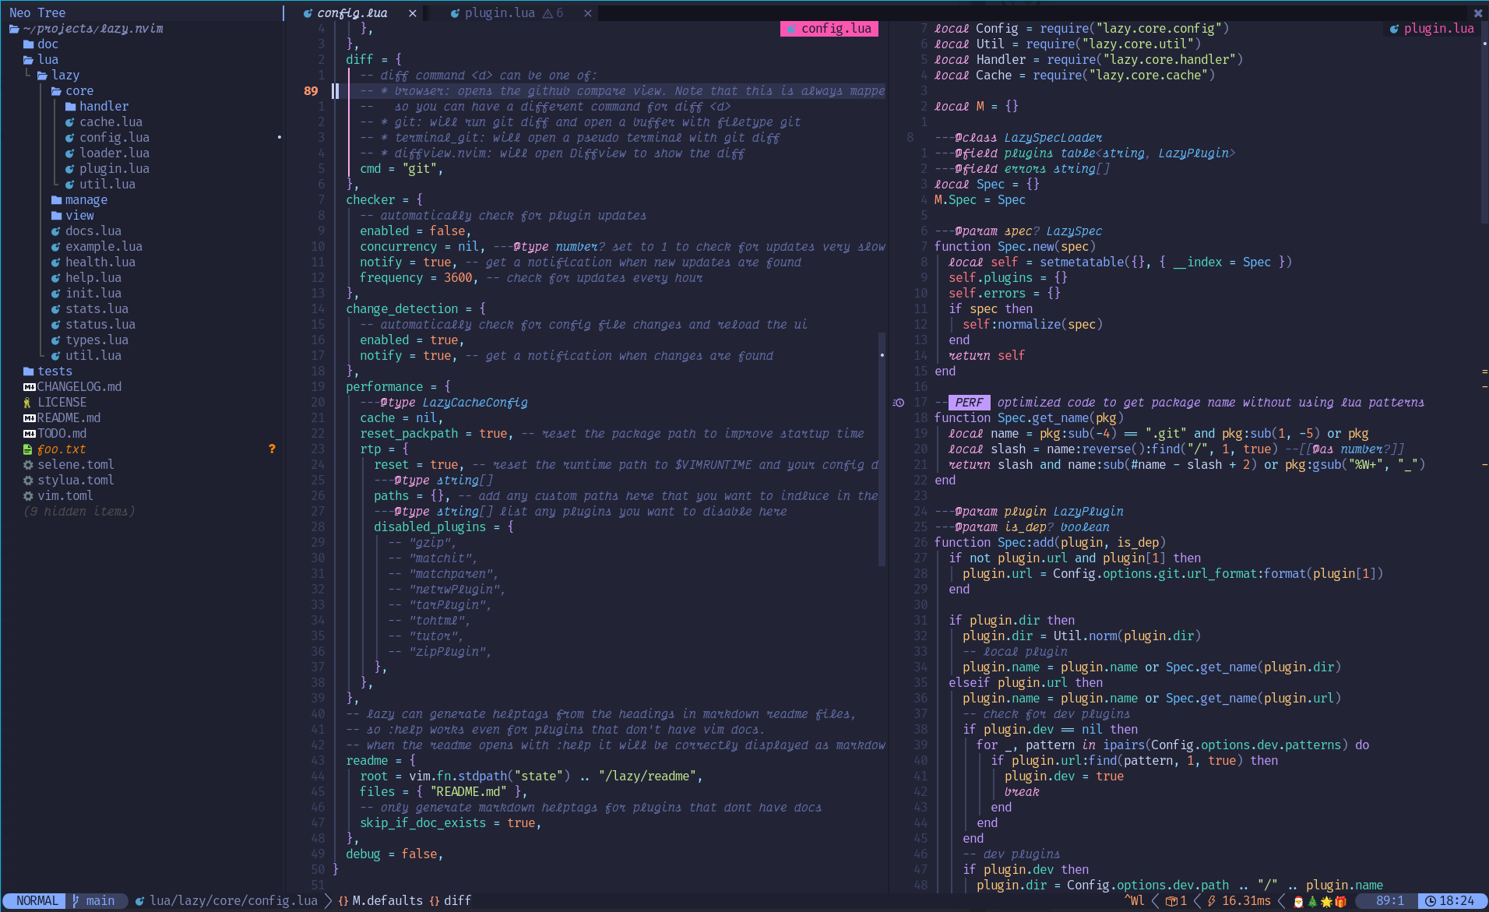1489x912 pixels.
Task: Open TODO.md in the file tree
Action: [62, 434]
